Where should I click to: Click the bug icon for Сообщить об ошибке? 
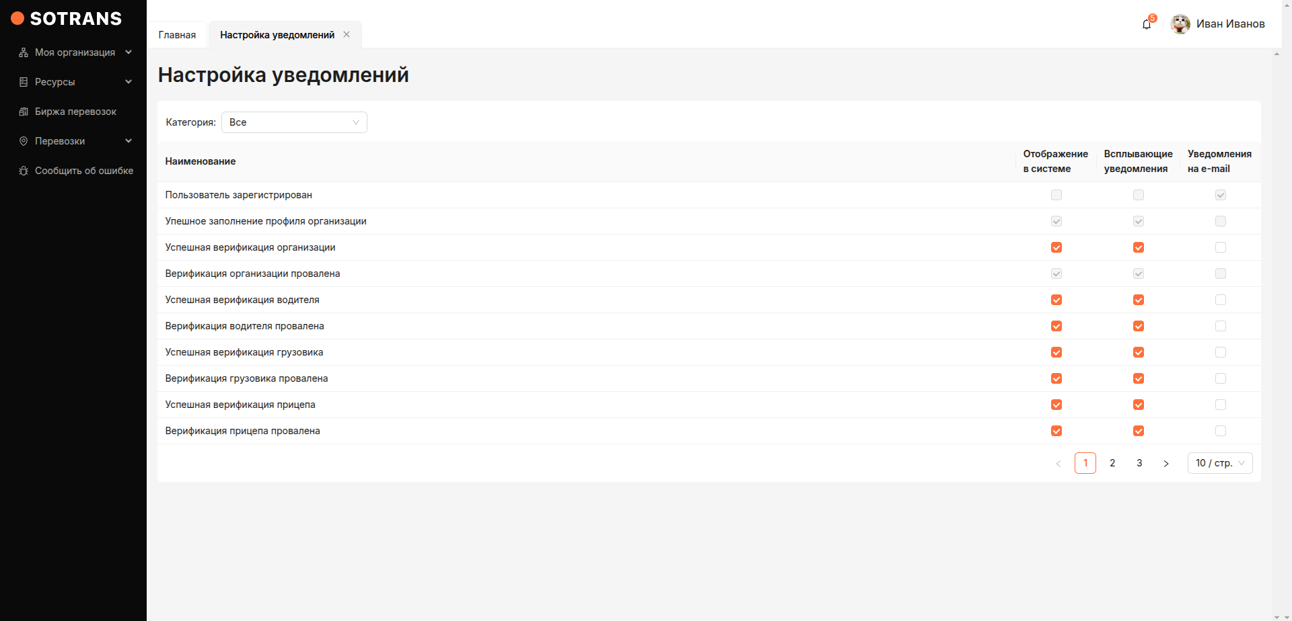tap(24, 171)
